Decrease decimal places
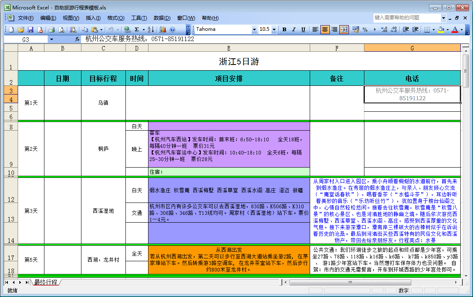 tap(394, 29)
